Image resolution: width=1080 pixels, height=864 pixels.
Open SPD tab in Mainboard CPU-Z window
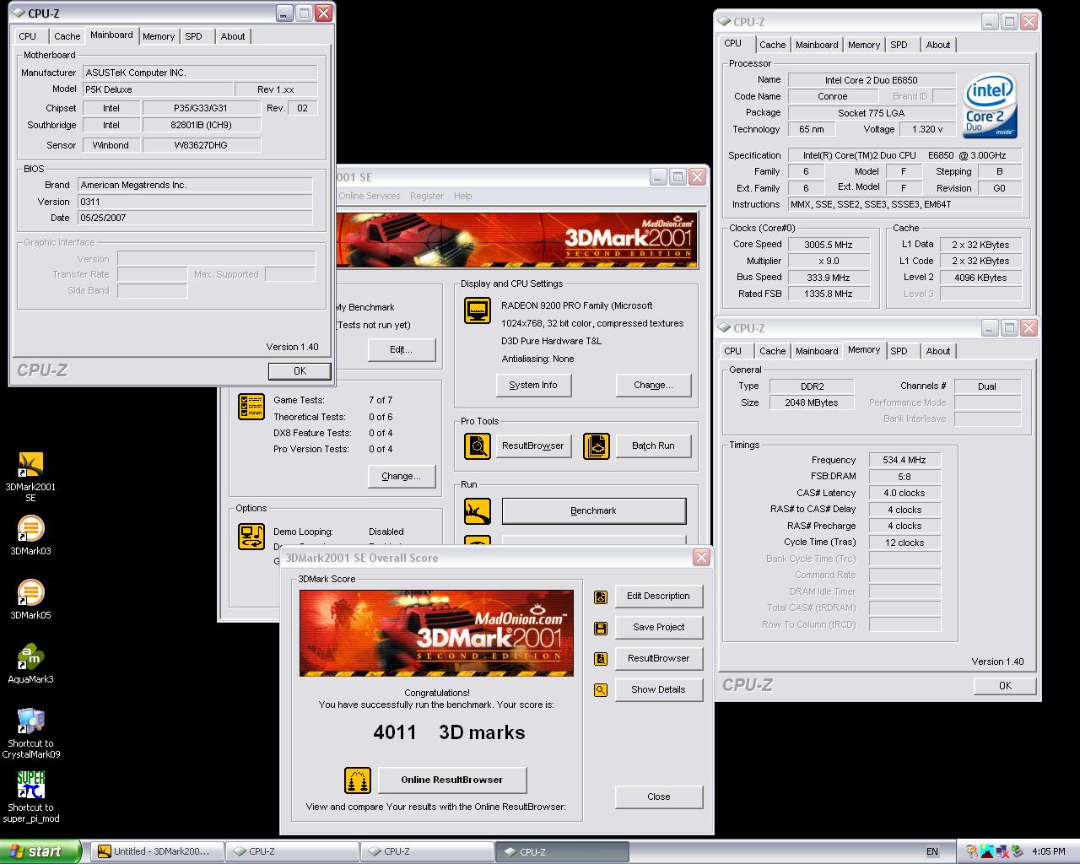[193, 36]
